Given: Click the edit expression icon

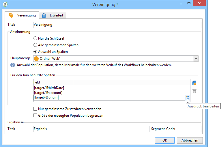Looking at the screenshot, I should click(x=188, y=98).
